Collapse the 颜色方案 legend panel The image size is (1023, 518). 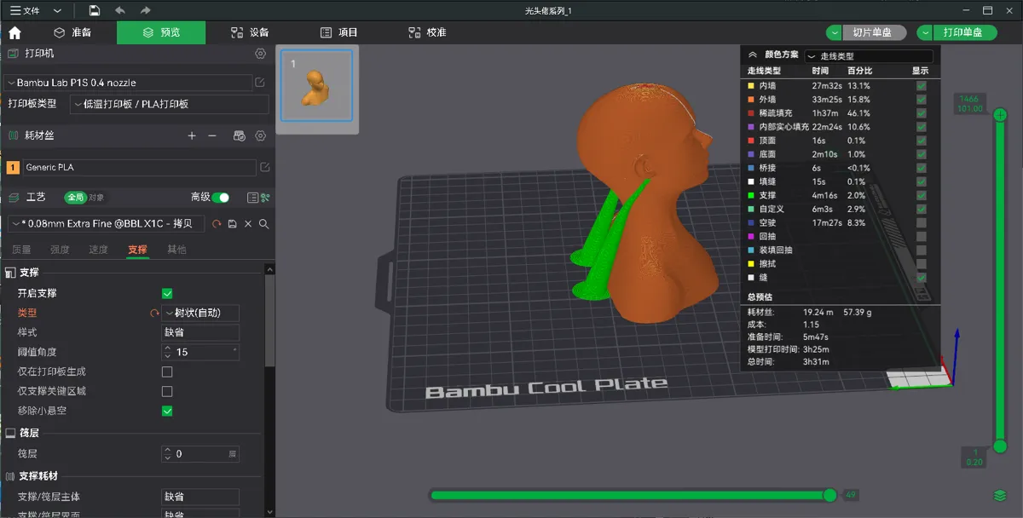[x=753, y=55]
